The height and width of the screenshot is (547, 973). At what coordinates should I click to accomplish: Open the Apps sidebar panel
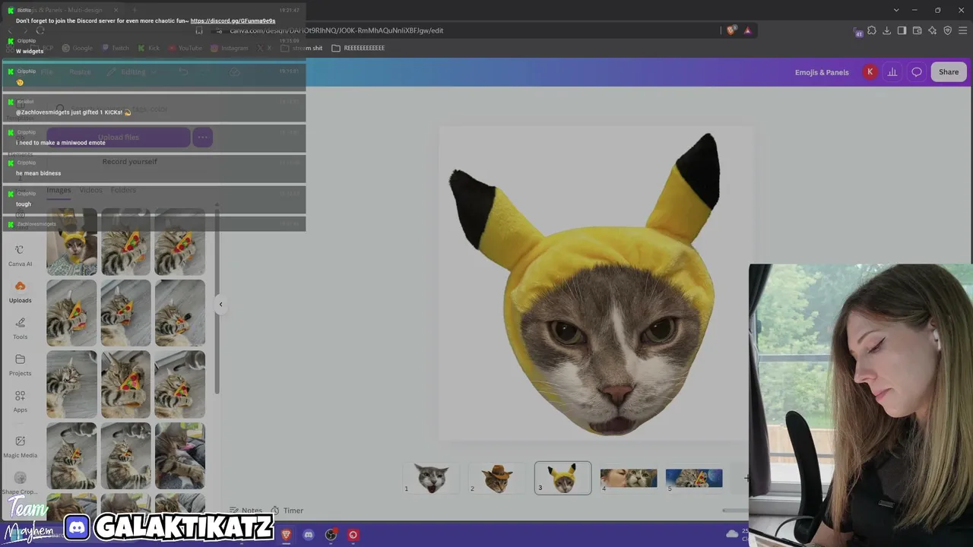click(x=20, y=401)
